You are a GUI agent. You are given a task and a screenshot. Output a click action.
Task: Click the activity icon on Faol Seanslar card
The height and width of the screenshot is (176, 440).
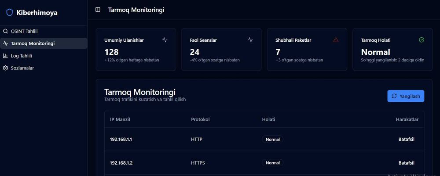pyautogui.click(x=250, y=40)
